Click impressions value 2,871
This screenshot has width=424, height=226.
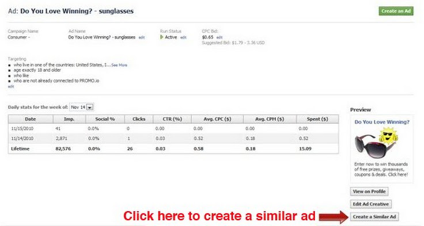coord(61,139)
